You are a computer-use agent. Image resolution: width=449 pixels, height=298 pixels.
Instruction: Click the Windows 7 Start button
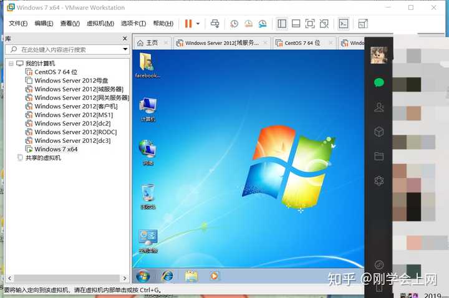pyautogui.click(x=143, y=276)
